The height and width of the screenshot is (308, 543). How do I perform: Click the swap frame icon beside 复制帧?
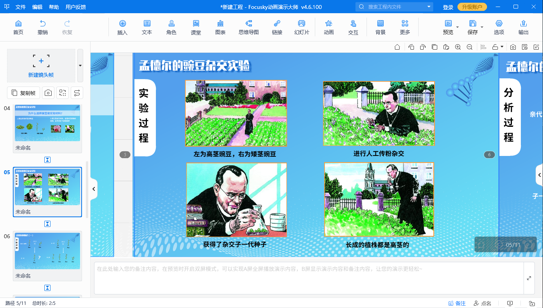[62, 93]
